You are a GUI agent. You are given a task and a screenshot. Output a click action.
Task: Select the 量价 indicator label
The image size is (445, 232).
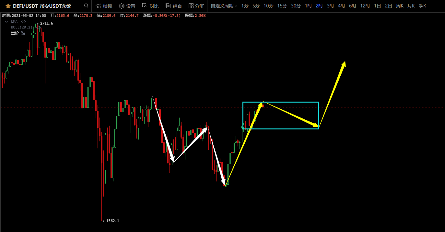coord(15,33)
